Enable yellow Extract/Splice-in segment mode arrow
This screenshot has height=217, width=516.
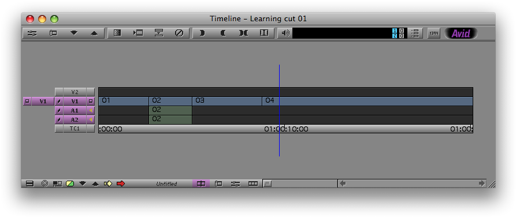[x=108, y=184]
